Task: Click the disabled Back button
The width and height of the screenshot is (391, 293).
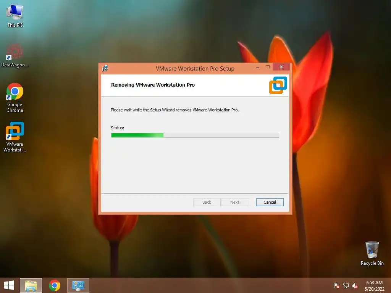Action: click(207, 202)
